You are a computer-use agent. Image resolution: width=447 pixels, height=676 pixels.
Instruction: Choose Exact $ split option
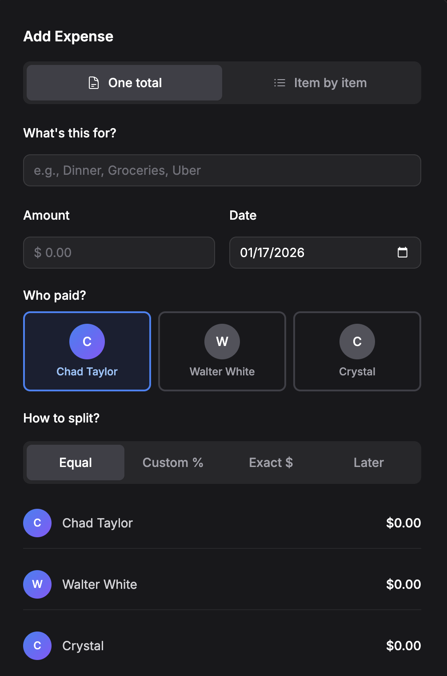tap(271, 462)
